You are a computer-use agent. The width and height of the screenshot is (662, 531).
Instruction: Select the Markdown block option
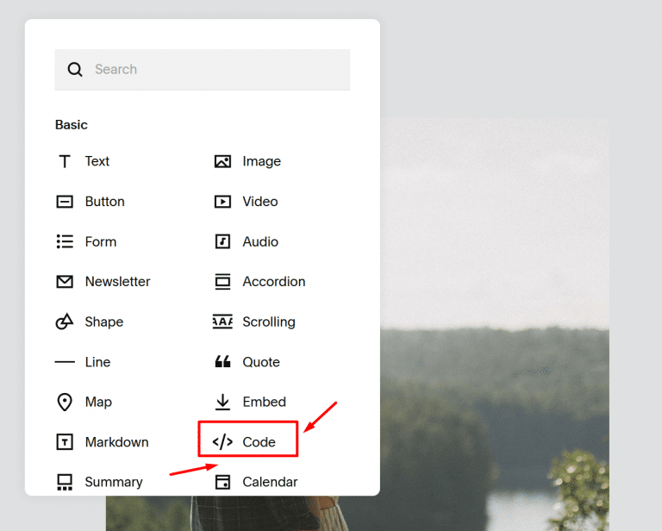[116, 442]
